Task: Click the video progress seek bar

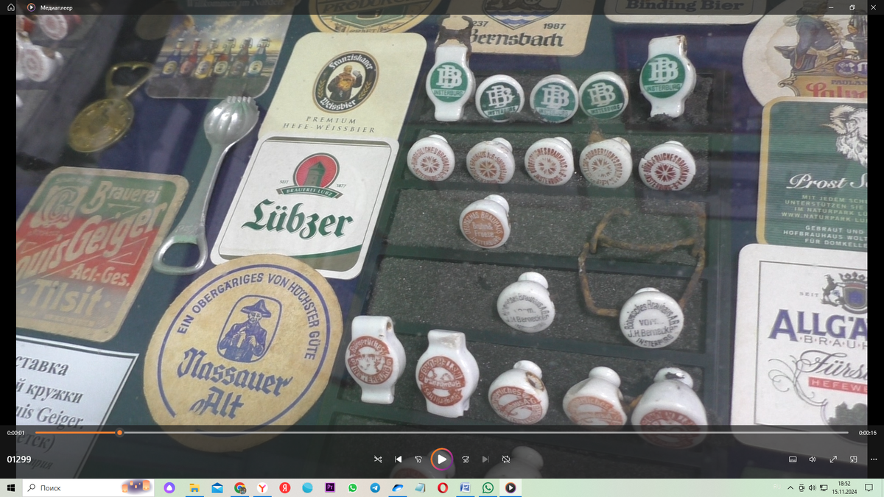Action: point(442,432)
